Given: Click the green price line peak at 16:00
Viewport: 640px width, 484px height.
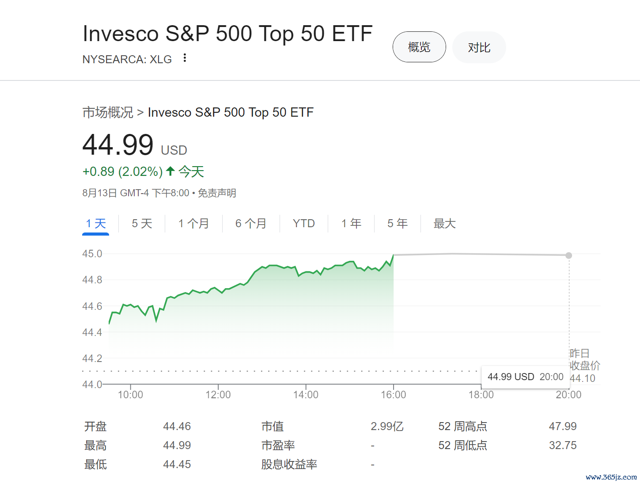Looking at the screenshot, I should pyautogui.click(x=393, y=255).
